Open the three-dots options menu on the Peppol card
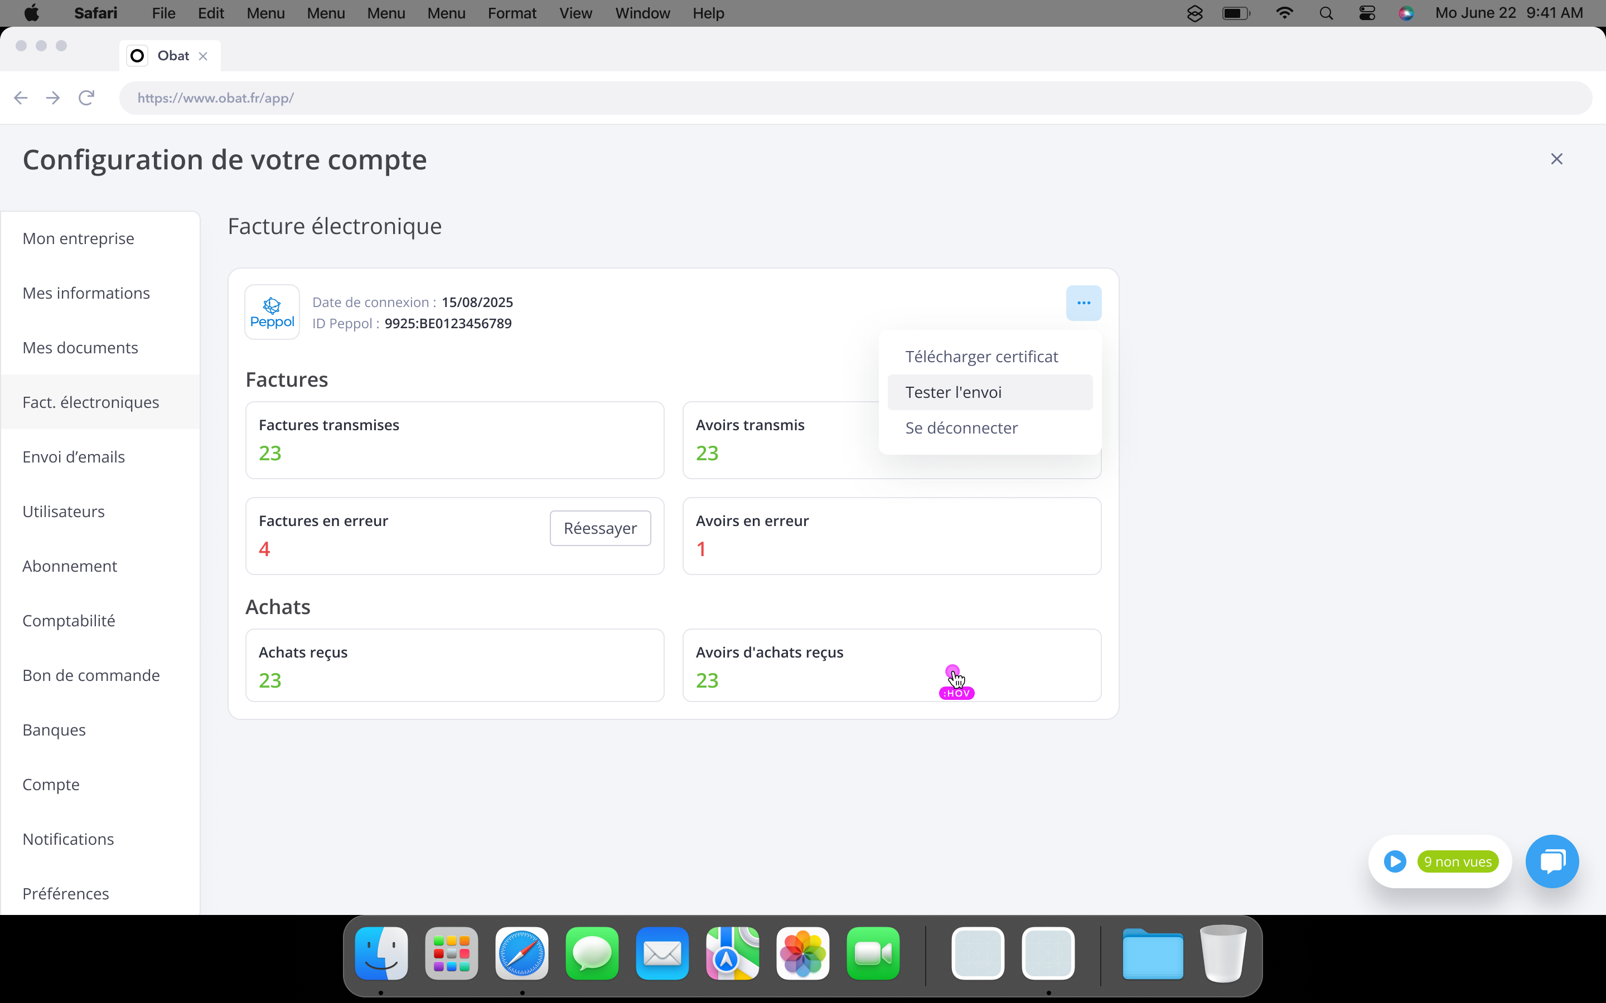This screenshot has width=1606, height=1003. pos(1083,303)
